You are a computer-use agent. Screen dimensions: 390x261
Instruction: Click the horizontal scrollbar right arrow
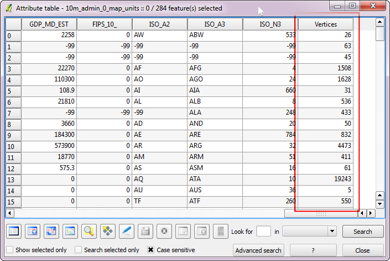point(371,213)
